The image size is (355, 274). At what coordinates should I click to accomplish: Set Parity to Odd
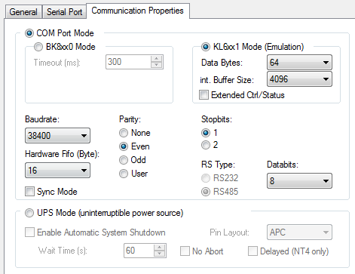pos(124,160)
